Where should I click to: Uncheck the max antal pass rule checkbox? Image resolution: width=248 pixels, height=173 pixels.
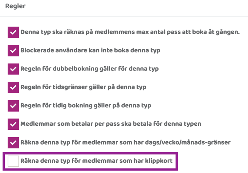point(13,32)
